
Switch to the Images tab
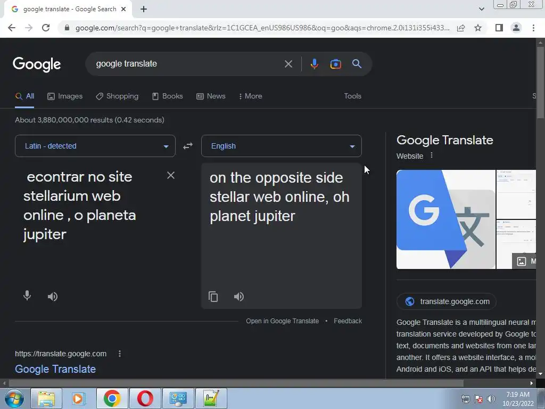(x=65, y=96)
